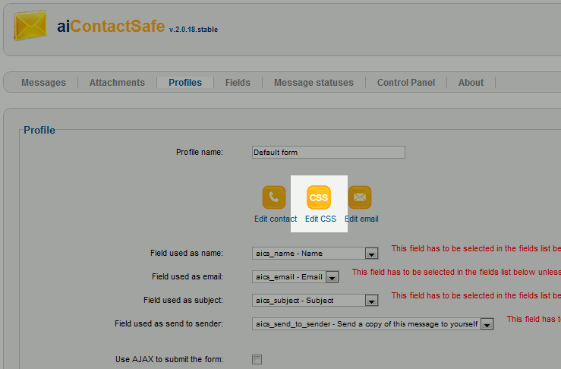561x369 pixels.
Task: Click the 'Edit contact' text link
Action: [x=276, y=219]
